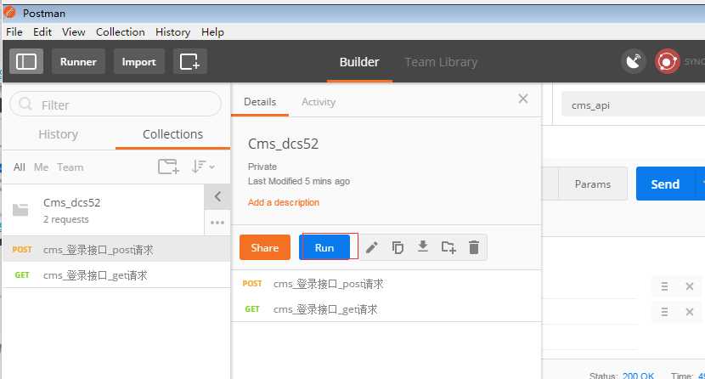Add a folder to collection icon

(x=448, y=246)
